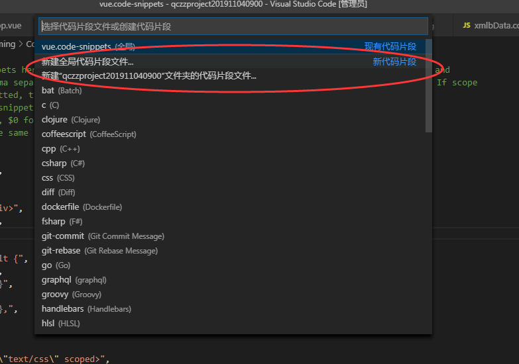Select the groovy (Groovy) entry

pyautogui.click(x=230, y=295)
